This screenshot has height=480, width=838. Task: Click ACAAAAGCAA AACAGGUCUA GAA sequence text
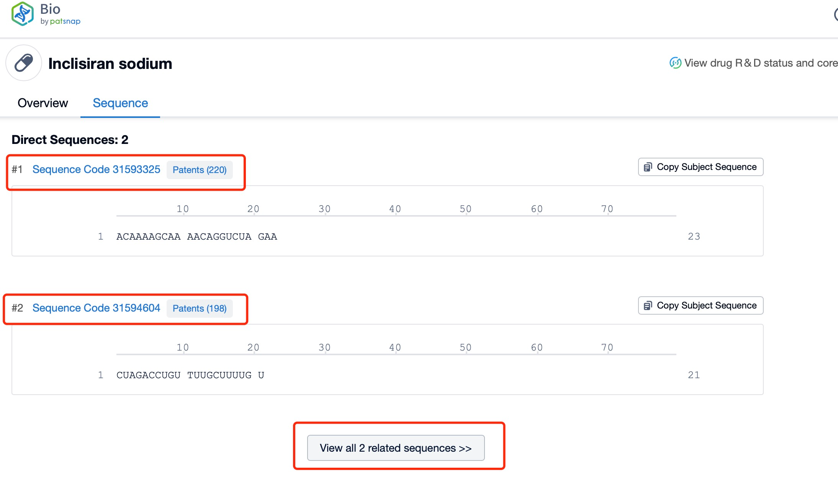tap(196, 237)
